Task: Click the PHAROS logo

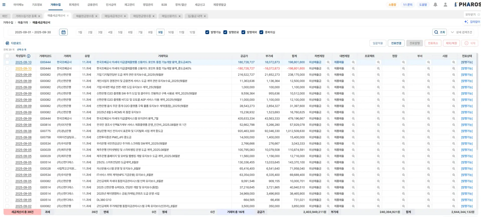Action: point(467,4)
